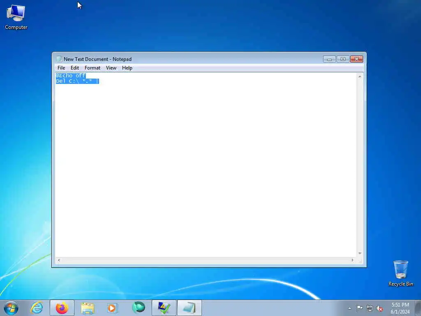Screen dimensions: 421x316
Task: Open the clock showing 5:51 PM
Action: [x=400, y=308]
